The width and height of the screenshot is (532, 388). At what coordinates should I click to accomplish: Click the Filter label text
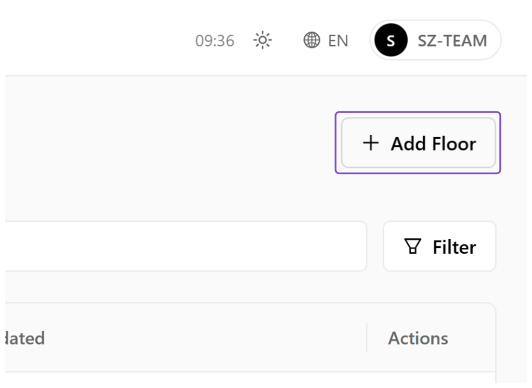[x=454, y=247]
